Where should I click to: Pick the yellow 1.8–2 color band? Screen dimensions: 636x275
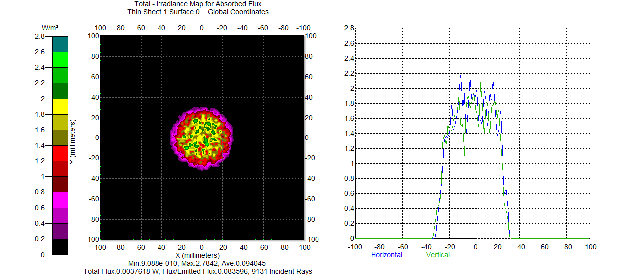point(60,106)
